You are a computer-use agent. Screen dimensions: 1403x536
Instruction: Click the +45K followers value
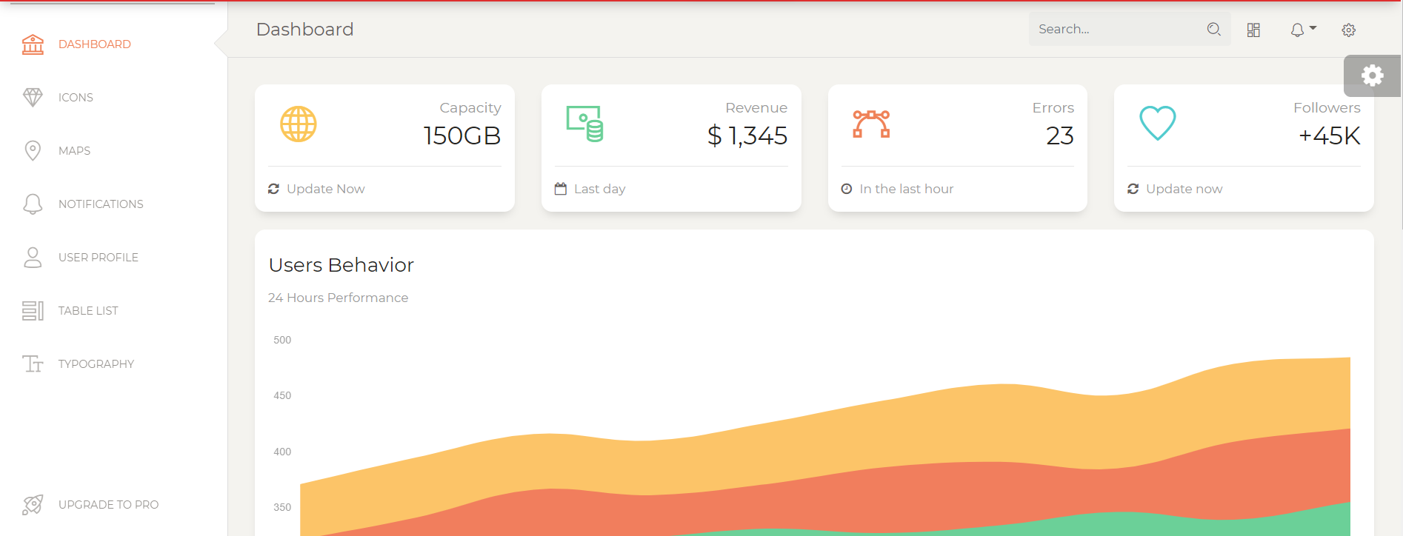pyautogui.click(x=1330, y=135)
